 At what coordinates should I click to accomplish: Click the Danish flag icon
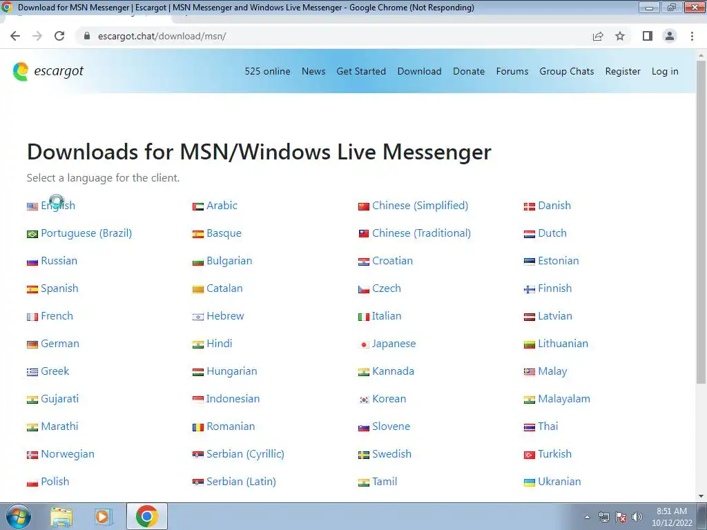529,207
